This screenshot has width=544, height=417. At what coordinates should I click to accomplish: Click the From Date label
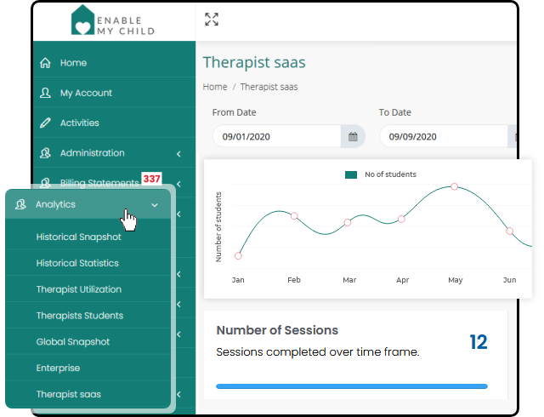[x=235, y=112]
